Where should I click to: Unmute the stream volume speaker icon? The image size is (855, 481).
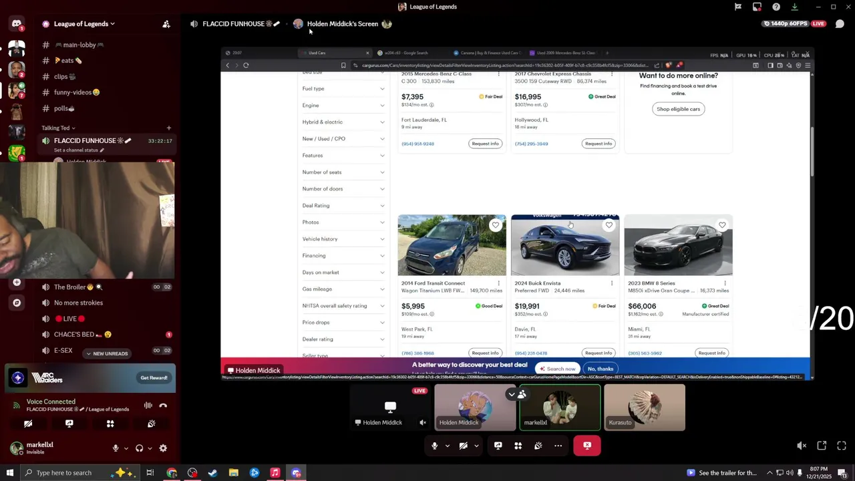[x=802, y=446]
